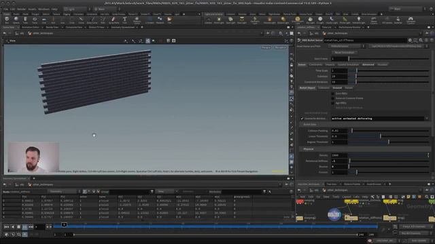Collapse the Bullet Data section

310,125
